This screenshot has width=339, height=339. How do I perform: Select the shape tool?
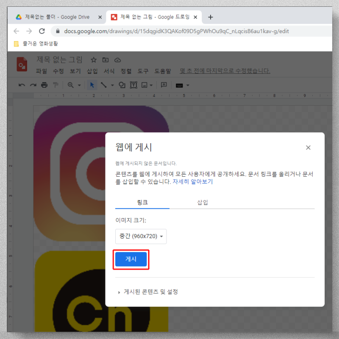pyautogui.click(x=122, y=85)
